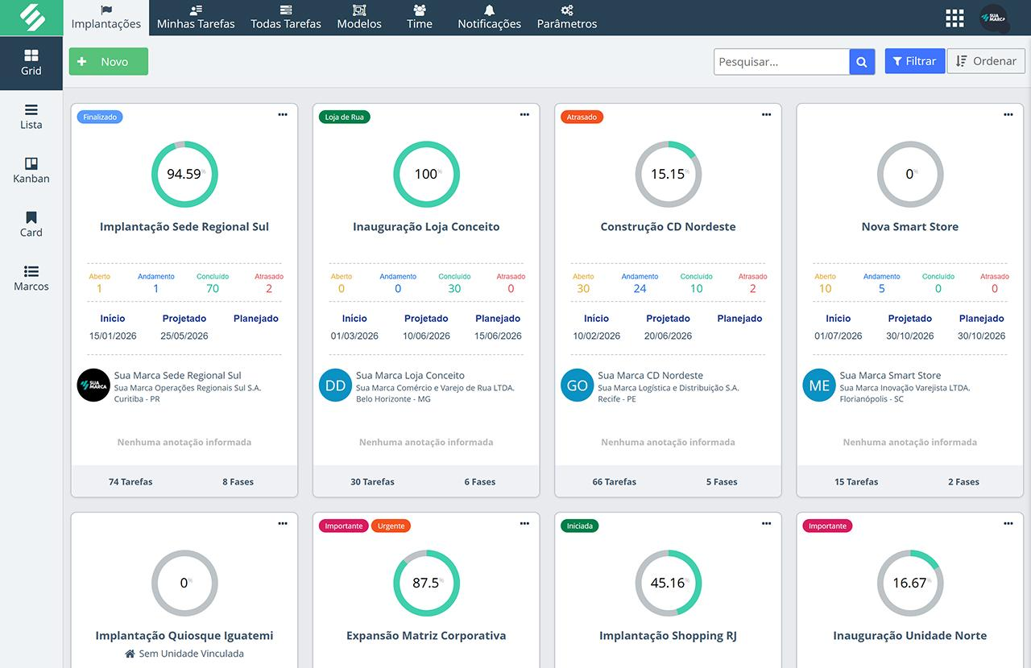Open the Notificações bell icon
Viewport: 1031px width, 668px height.
[x=490, y=18]
